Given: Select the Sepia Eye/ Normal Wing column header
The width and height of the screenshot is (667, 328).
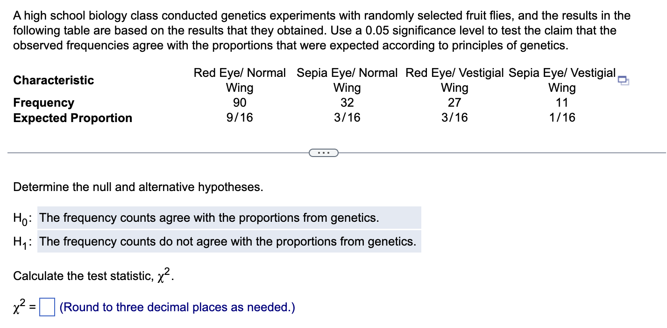Looking at the screenshot, I should coord(347,80).
